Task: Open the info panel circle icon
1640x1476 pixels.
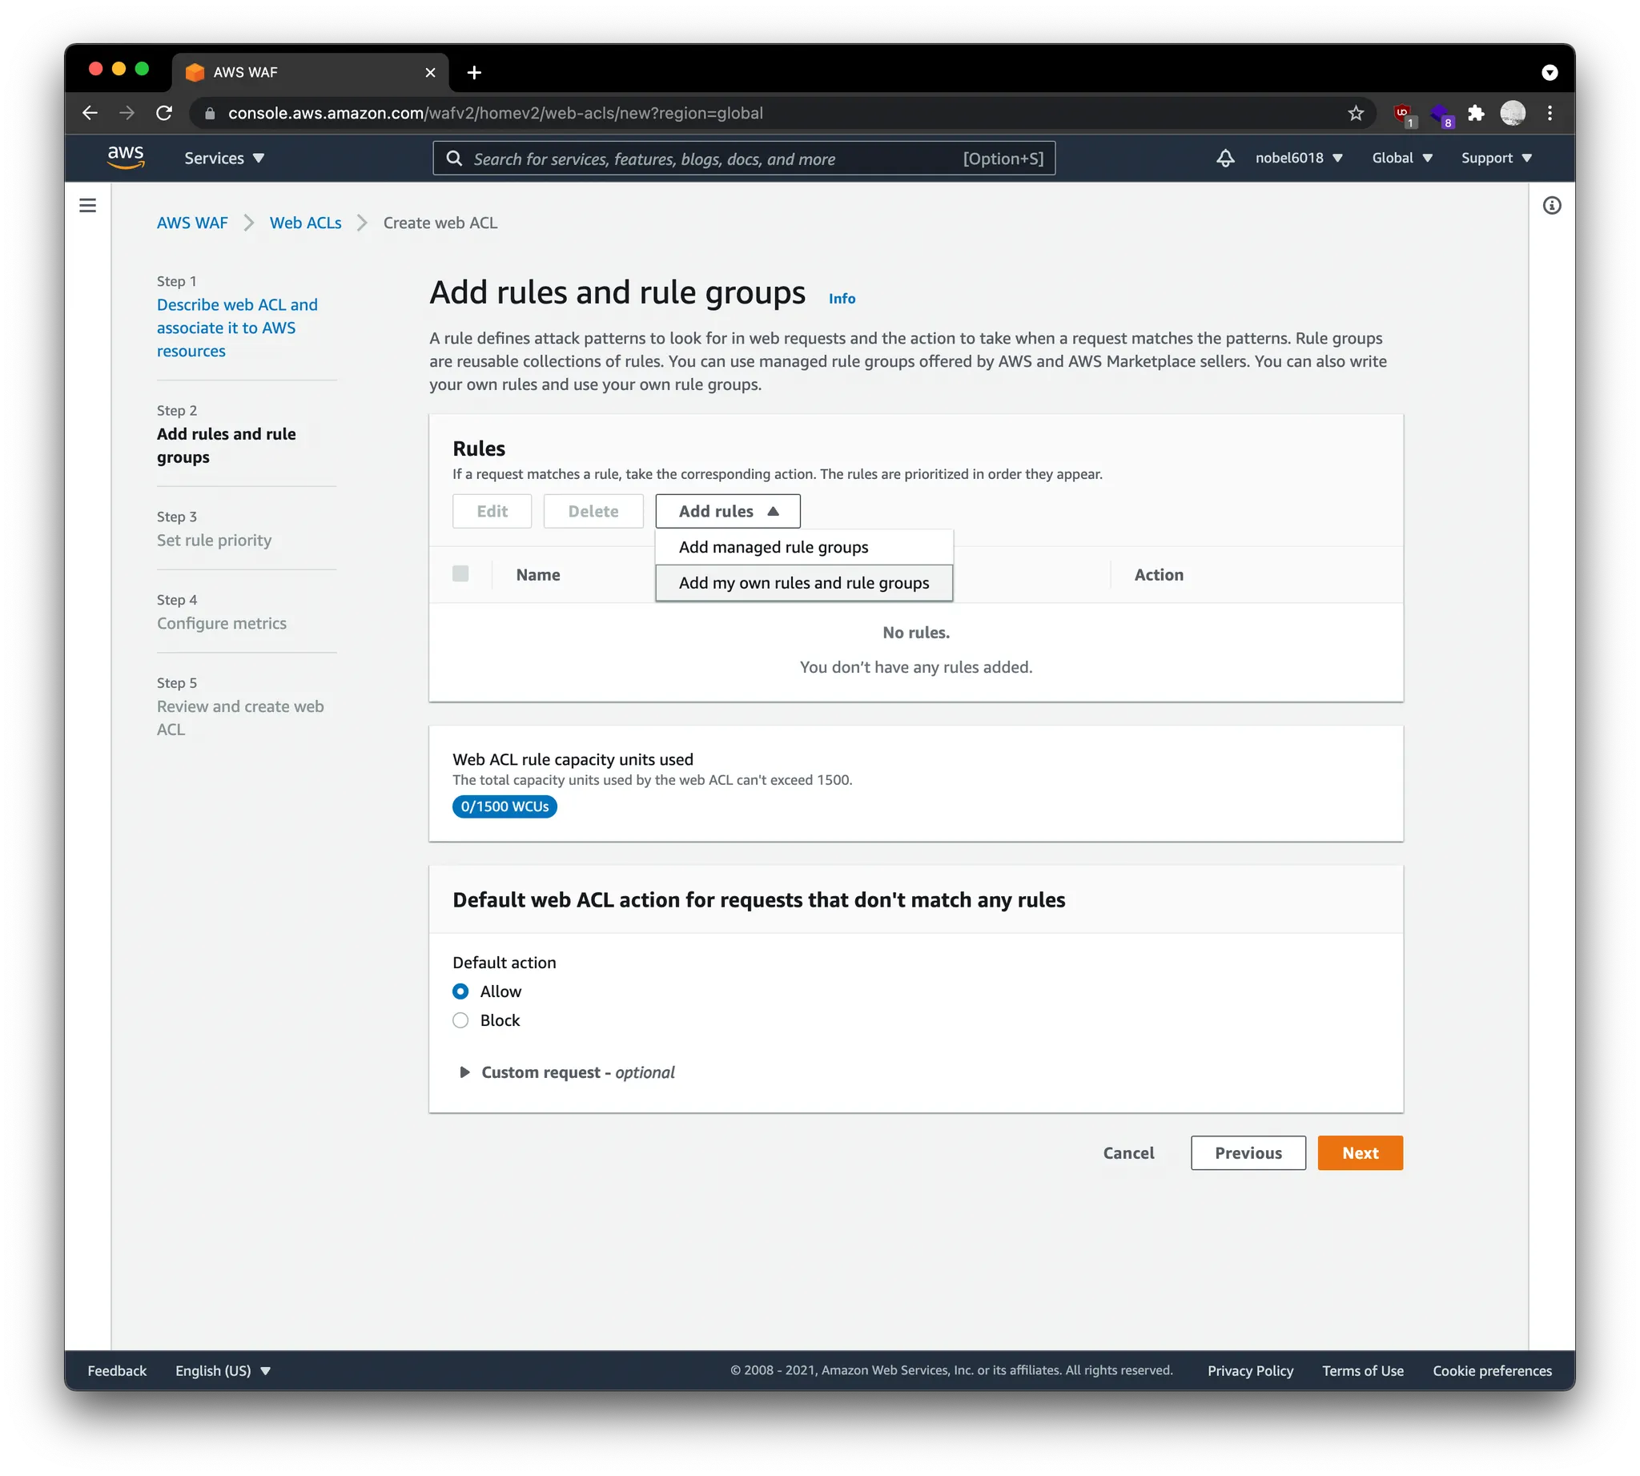Action: click(1551, 205)
